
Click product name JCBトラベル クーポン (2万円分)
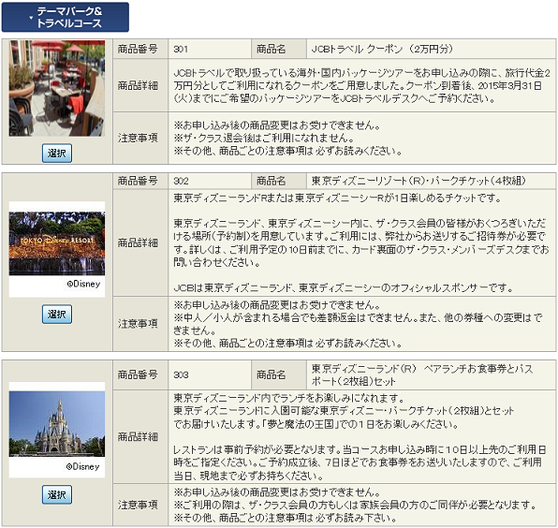pos(382,49)
